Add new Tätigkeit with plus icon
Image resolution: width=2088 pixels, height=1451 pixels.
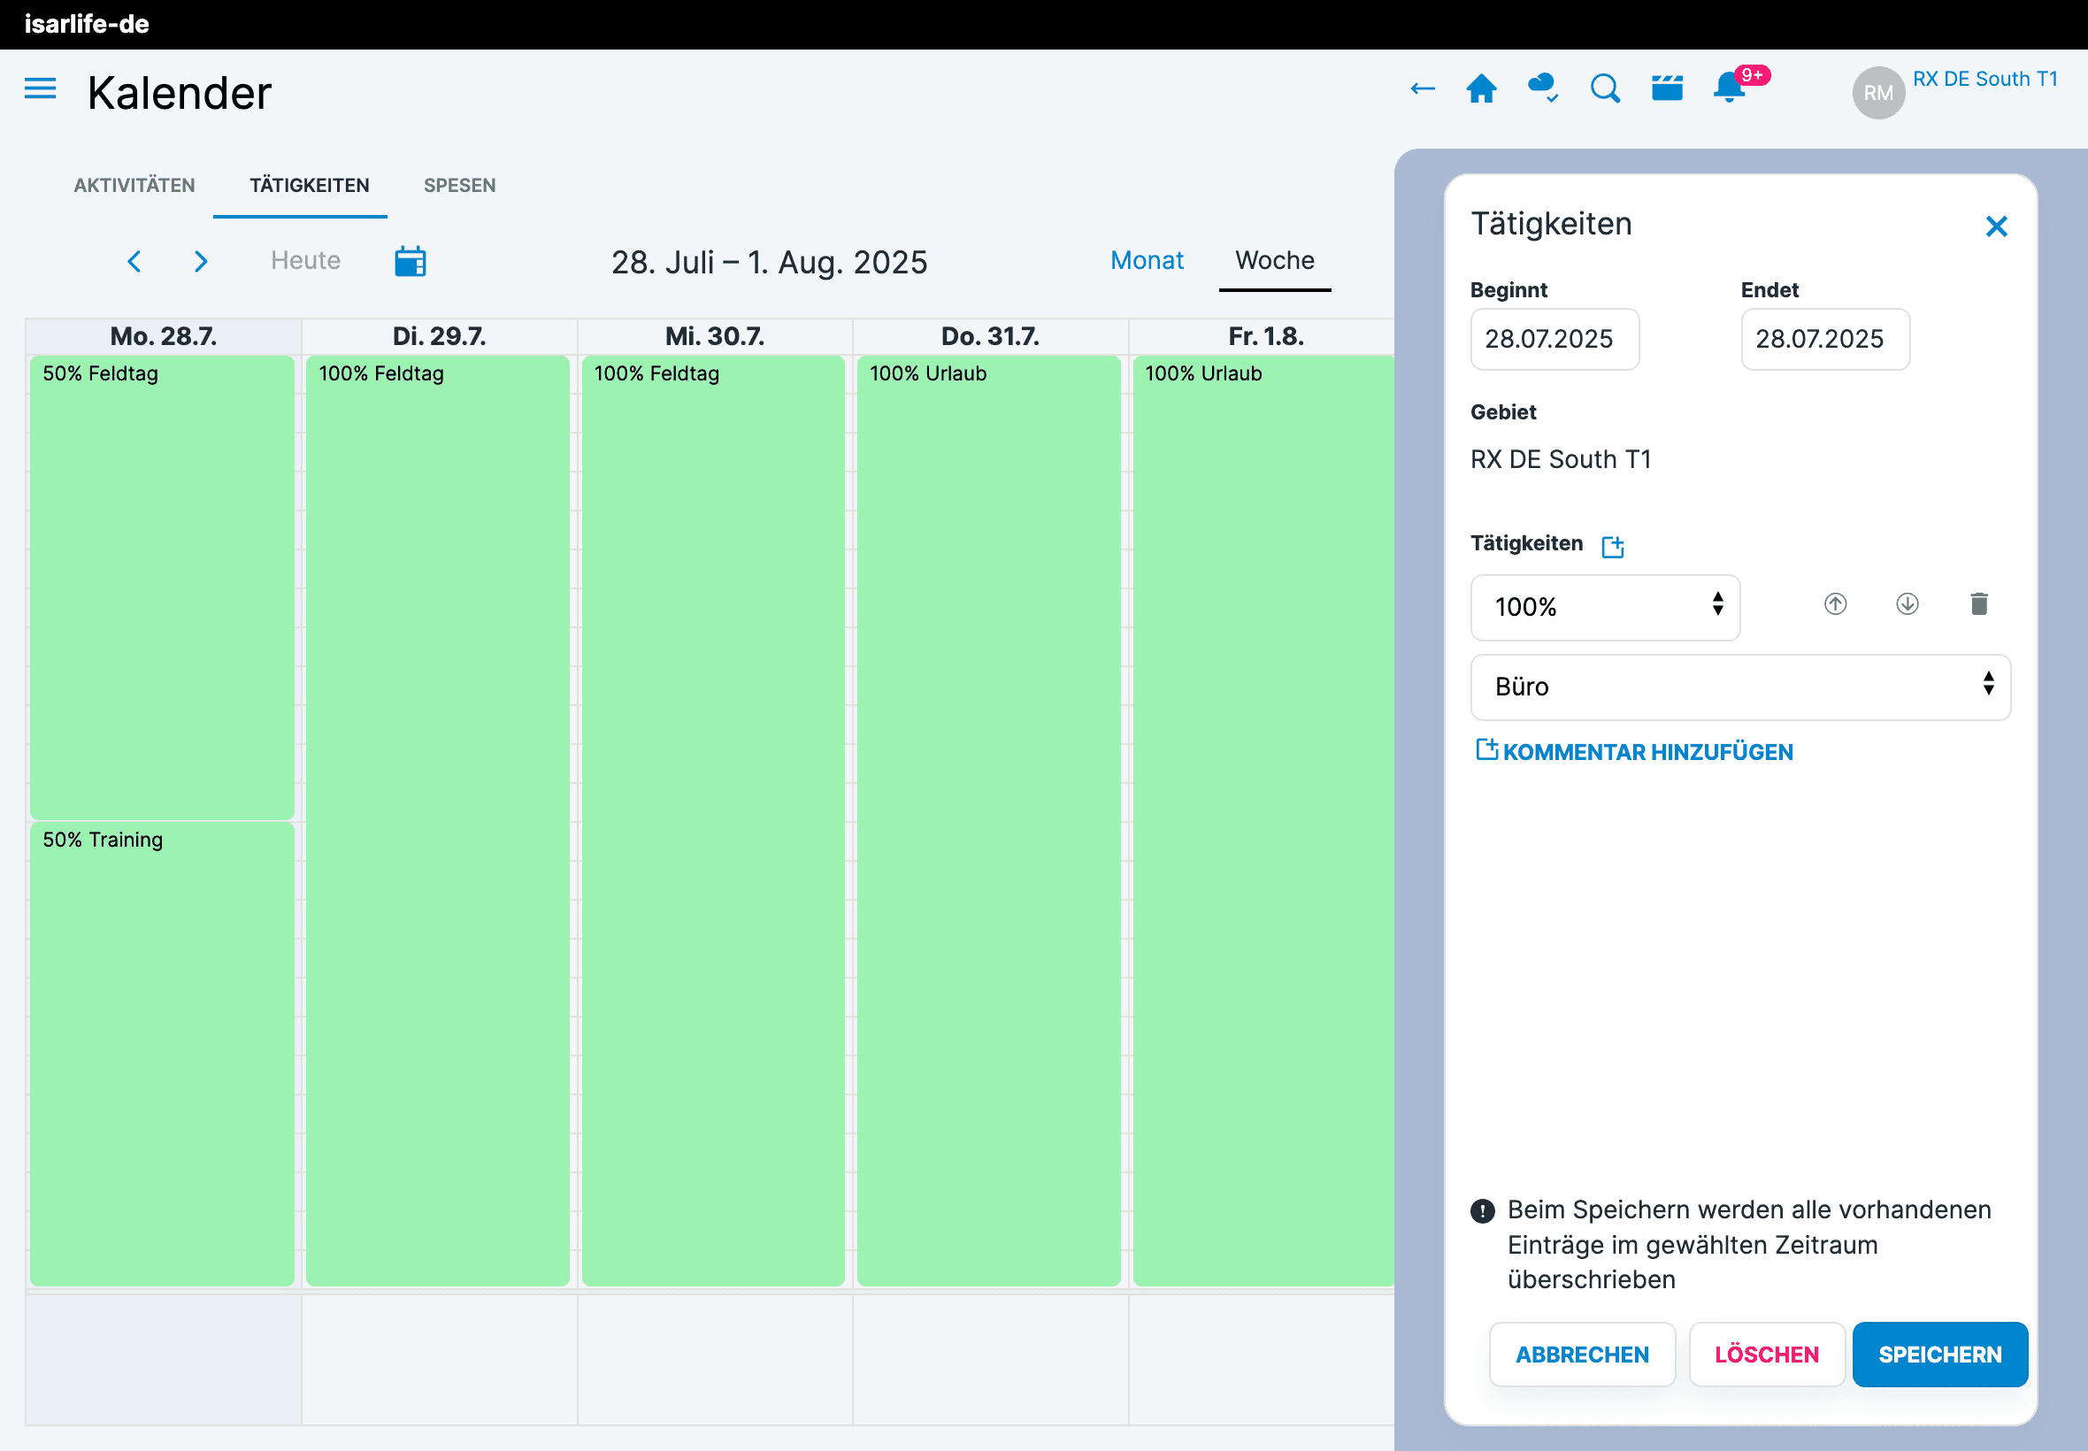(x=1613, y=546)
